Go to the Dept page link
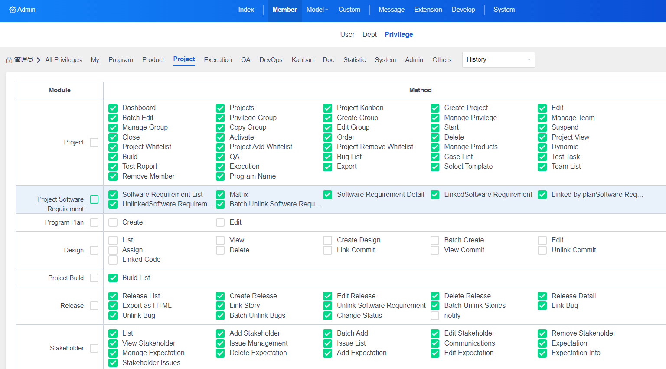Screen dimensions: 666x369 click(369, 35)
